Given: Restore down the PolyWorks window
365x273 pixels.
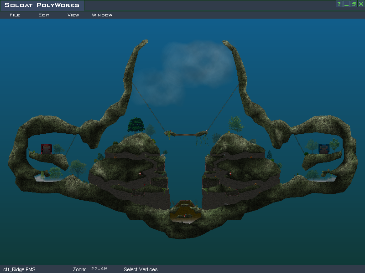Looking at the screenshot, I should [354, 4].
